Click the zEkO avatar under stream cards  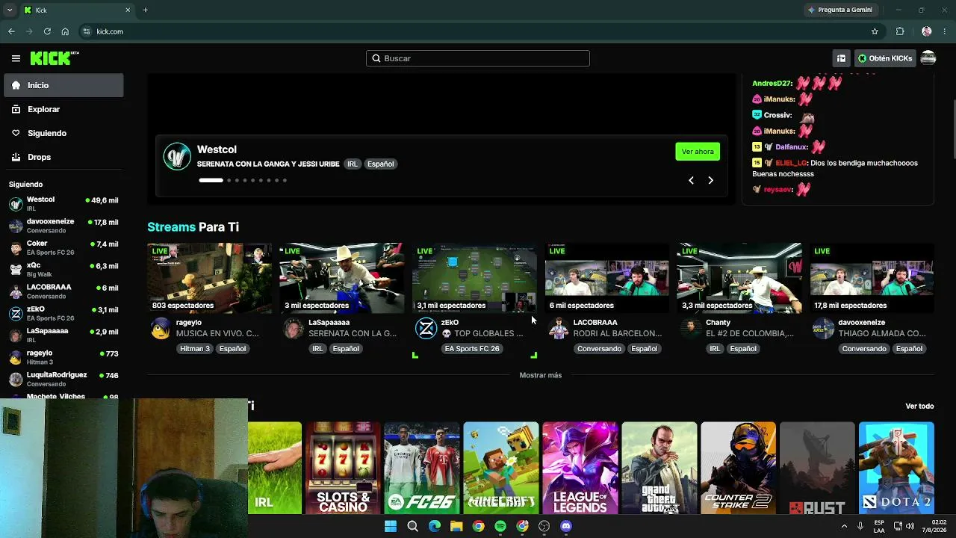click(426, 328)
